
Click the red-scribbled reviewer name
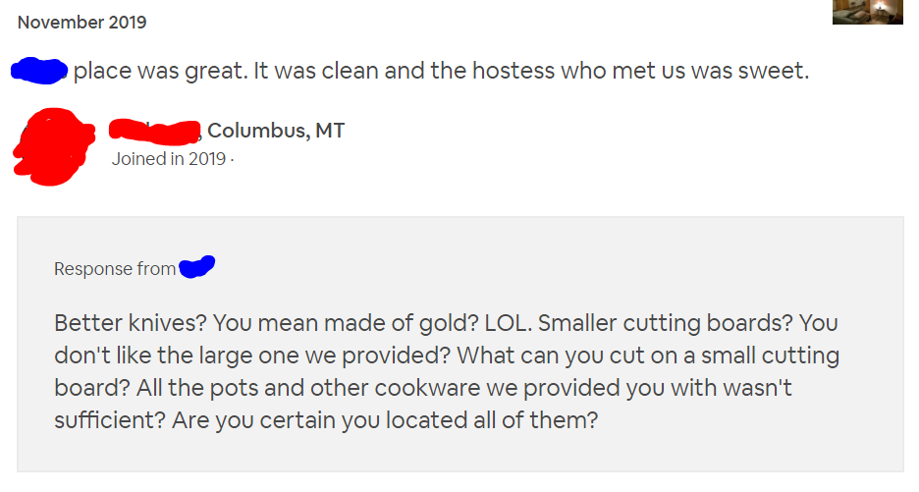[155, 131]
